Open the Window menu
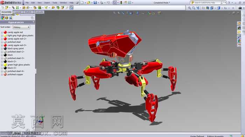This screenshot has width=245, height=137. 63,3
